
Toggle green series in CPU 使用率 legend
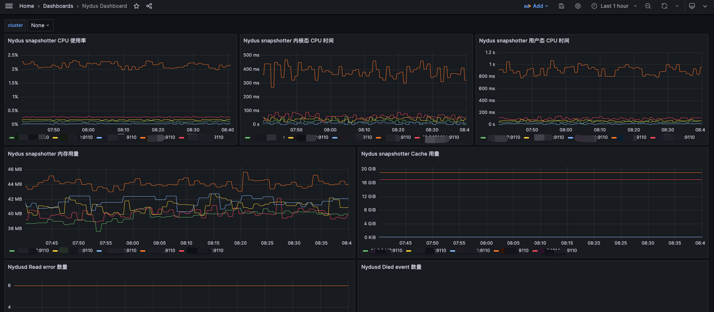click(12, 138)
